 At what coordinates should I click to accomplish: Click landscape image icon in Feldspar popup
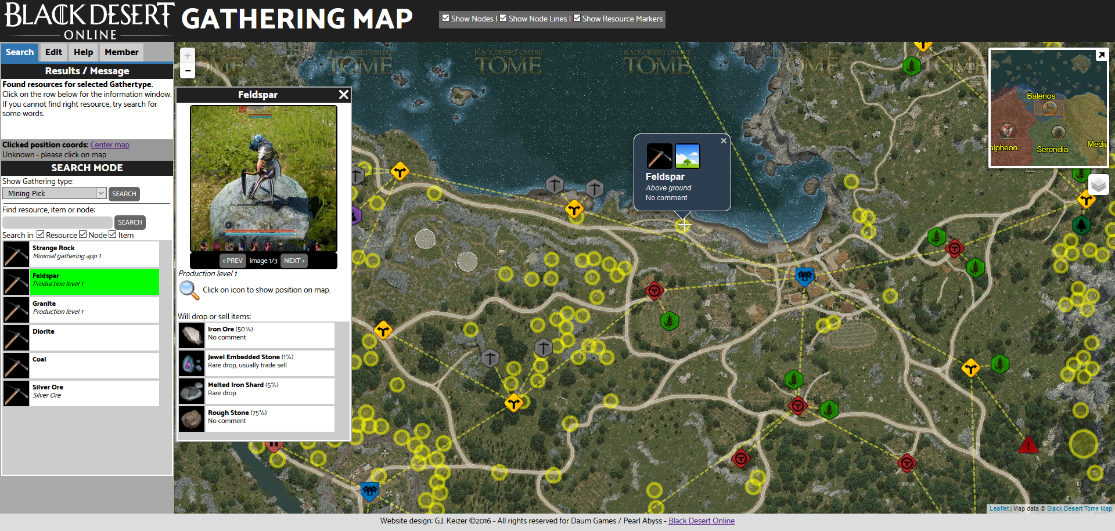pyautogui.click(x=688, y=156)
